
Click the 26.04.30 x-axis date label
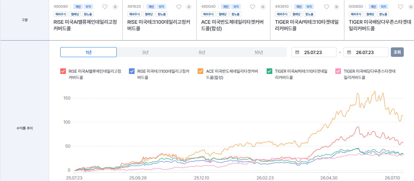coord(328,177)
